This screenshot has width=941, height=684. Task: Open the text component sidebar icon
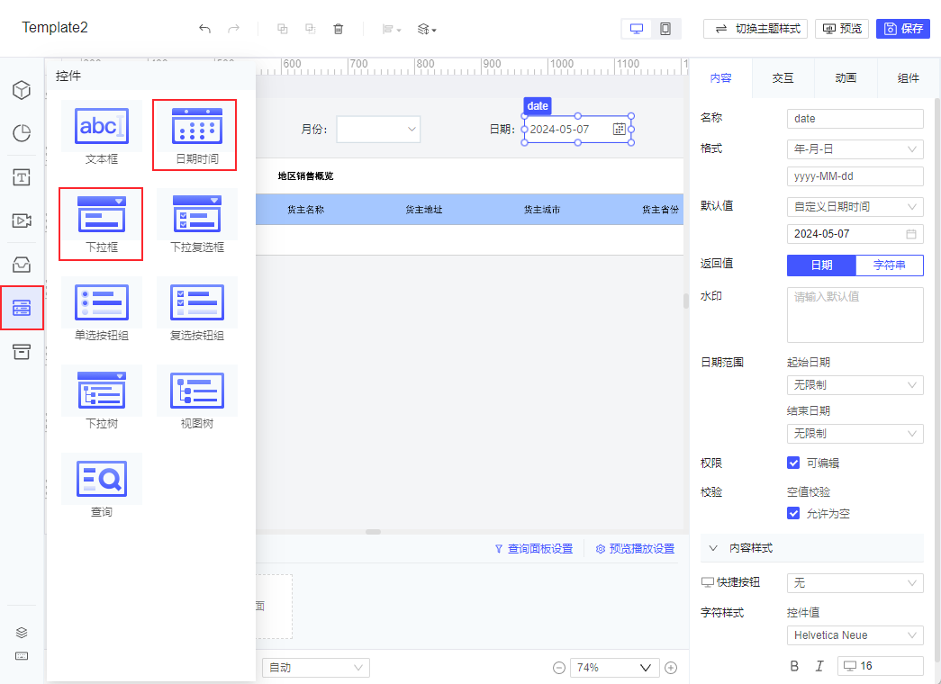(22, 177)
